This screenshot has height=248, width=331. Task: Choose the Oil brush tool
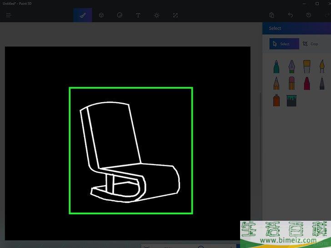point(307,67)
